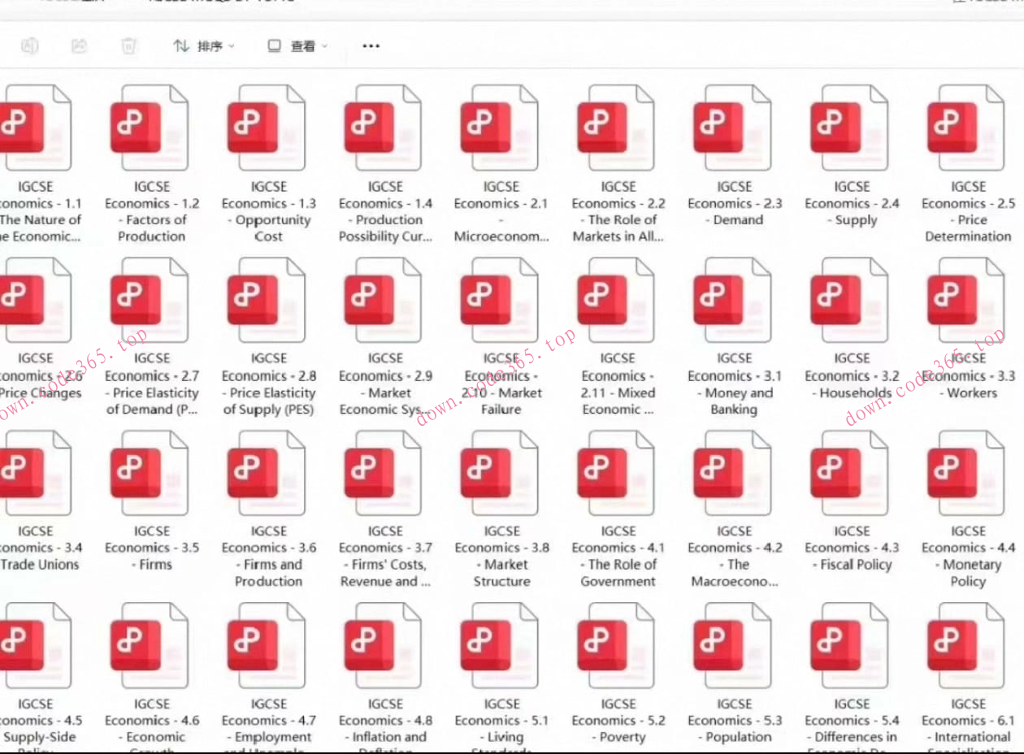This screenshot has width=1024, height=754.
Task: Click the Economics 6.1 International Specialisation file name
Action: (967, 728)
